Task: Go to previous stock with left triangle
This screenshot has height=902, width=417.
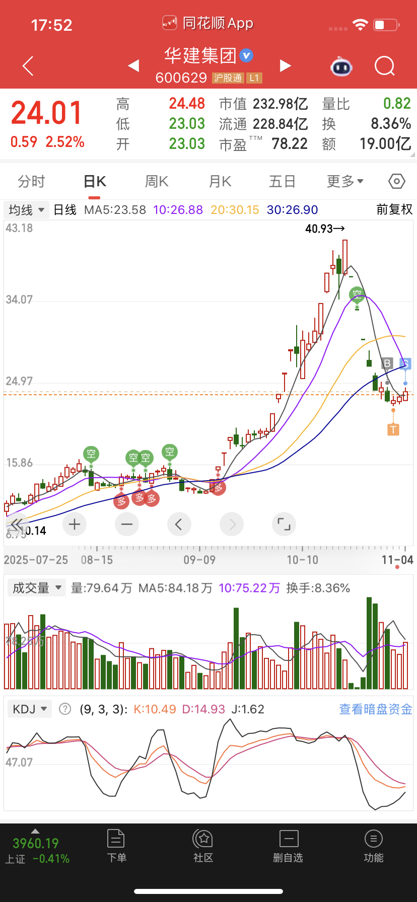Action: click(x=133, y=65)
